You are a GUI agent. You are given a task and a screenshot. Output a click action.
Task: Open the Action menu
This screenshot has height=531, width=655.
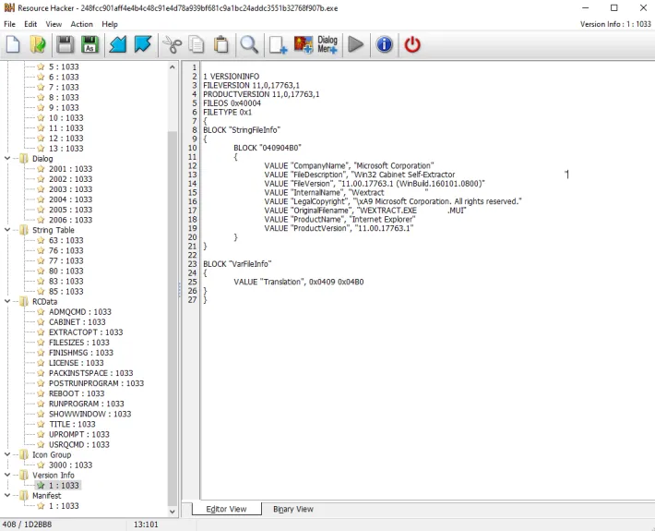(81, 24)
